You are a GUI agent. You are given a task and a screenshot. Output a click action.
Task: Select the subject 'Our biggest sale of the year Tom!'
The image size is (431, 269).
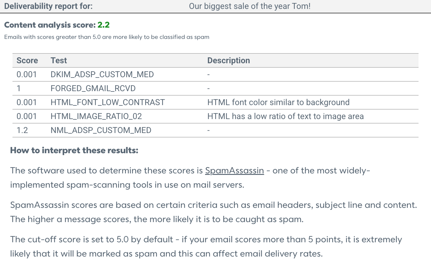point(250,6)
